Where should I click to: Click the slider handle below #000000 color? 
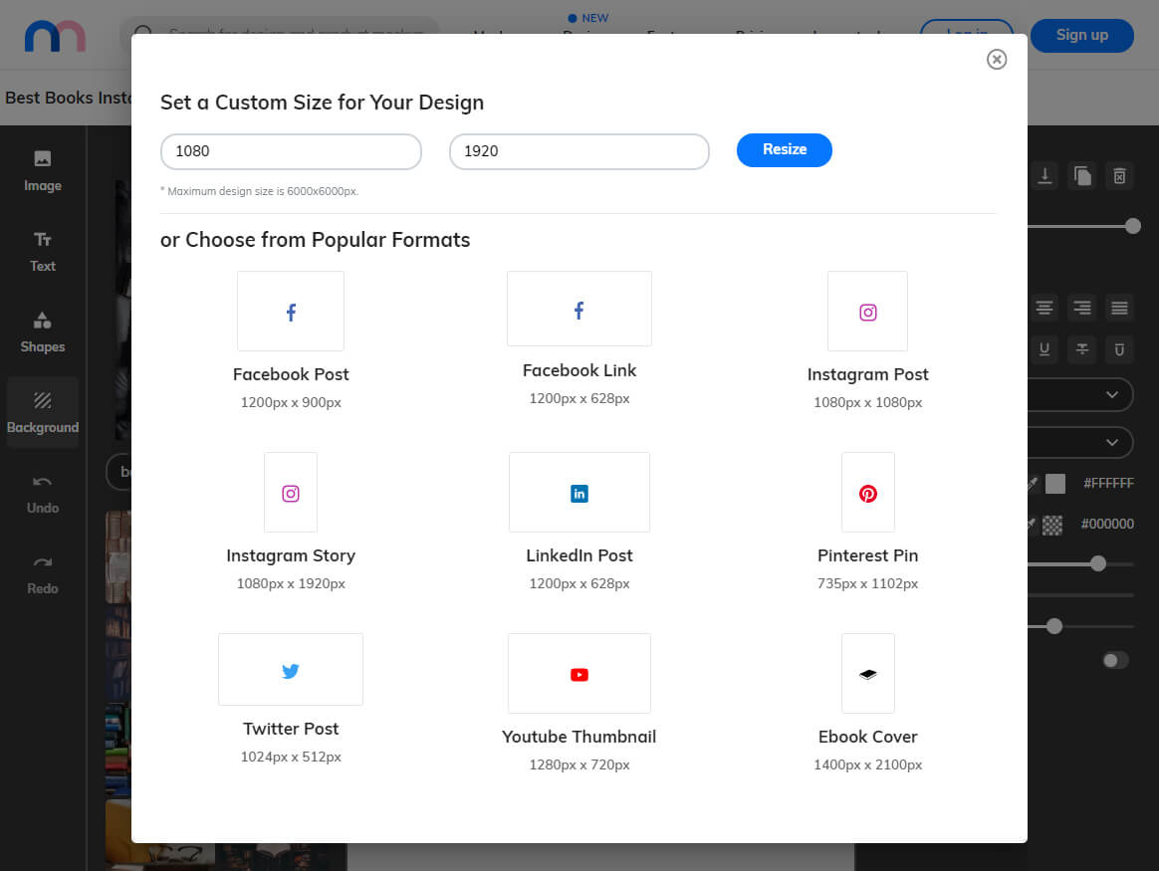click(1098, 563)
